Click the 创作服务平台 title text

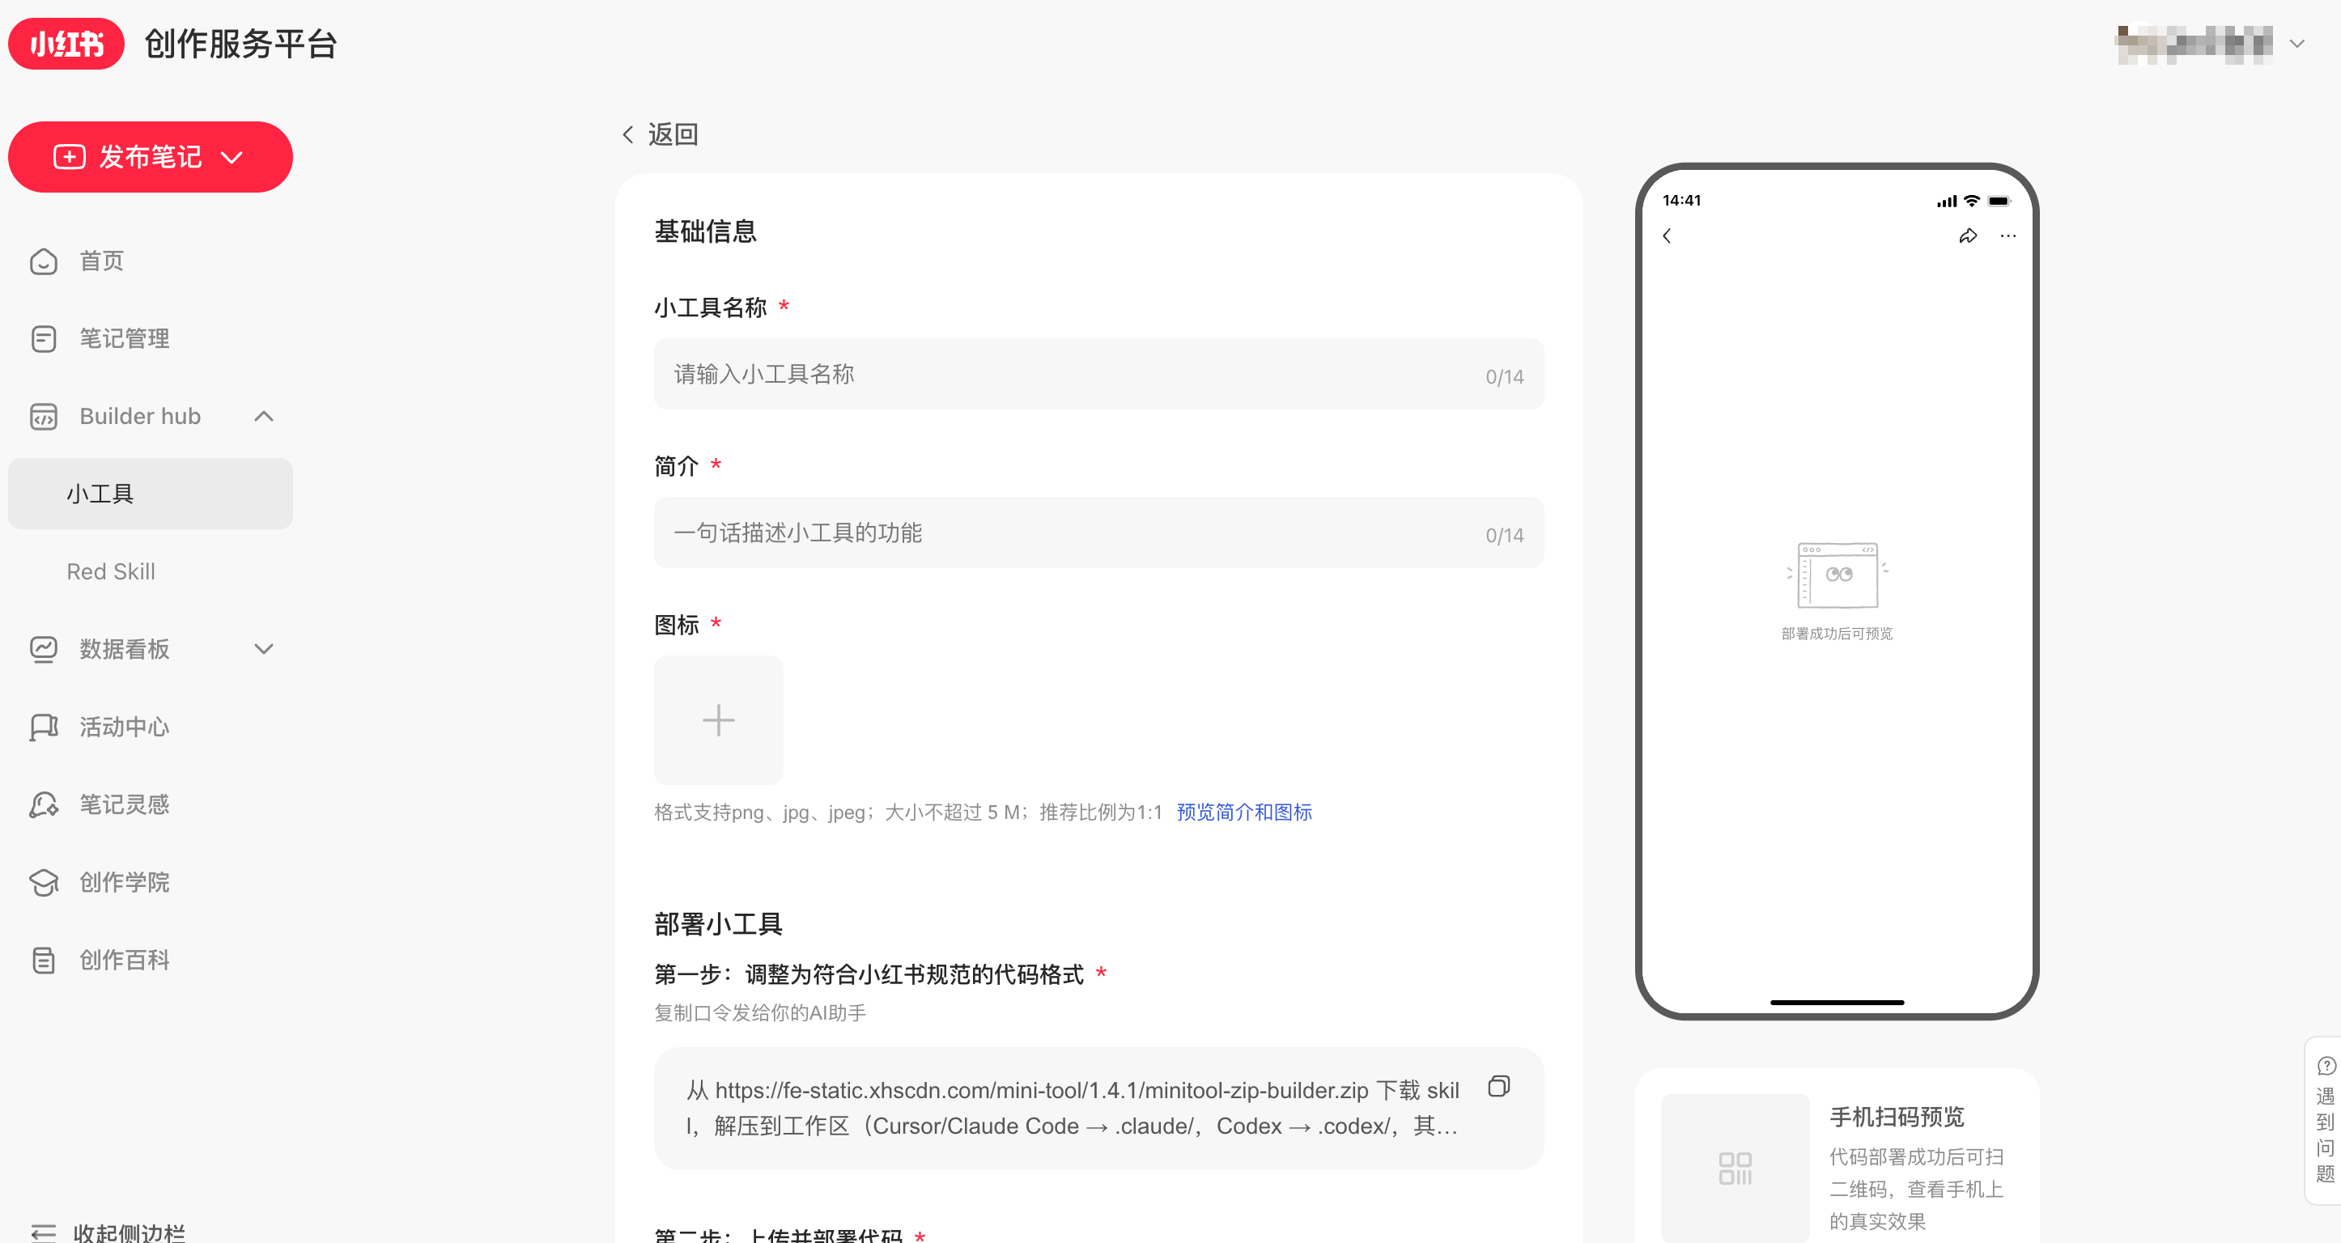tap(241, 44)
